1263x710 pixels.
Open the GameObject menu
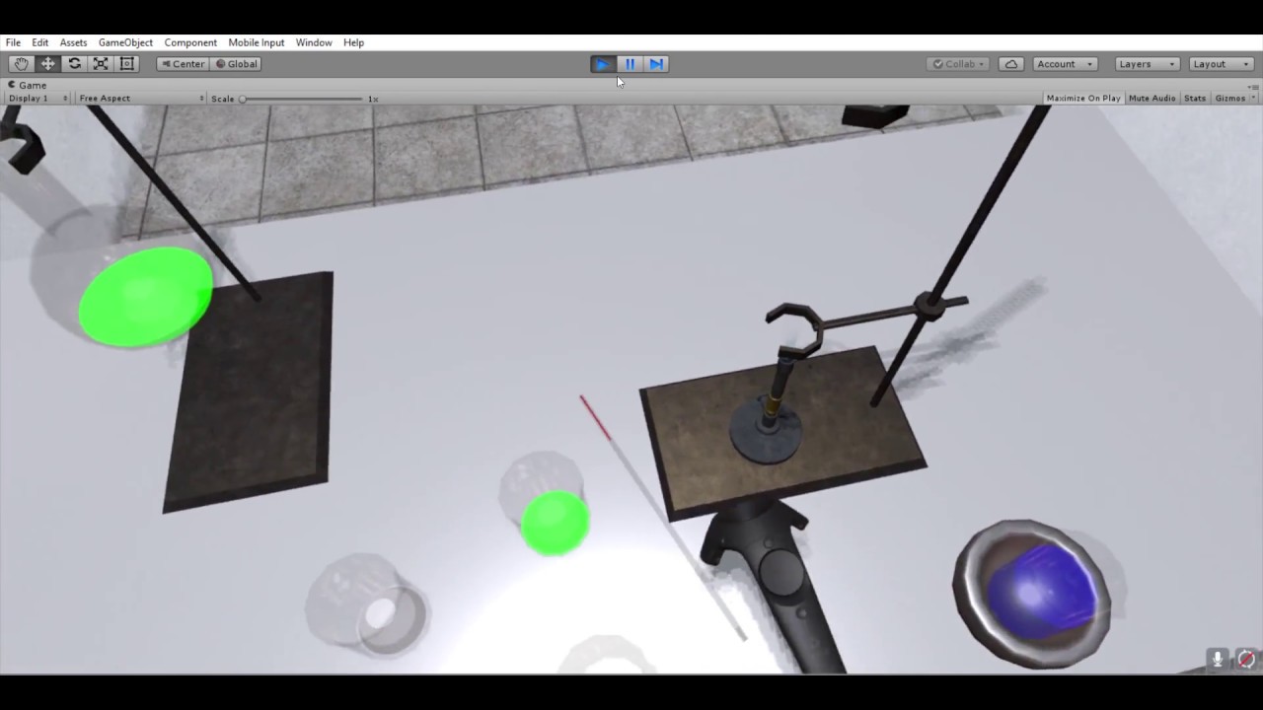pyautogui.click(x=125, y=42)
